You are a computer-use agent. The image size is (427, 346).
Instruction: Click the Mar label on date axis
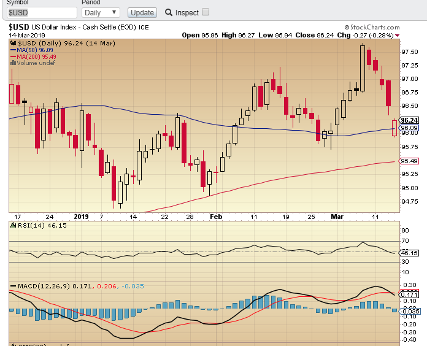[337, 217]
